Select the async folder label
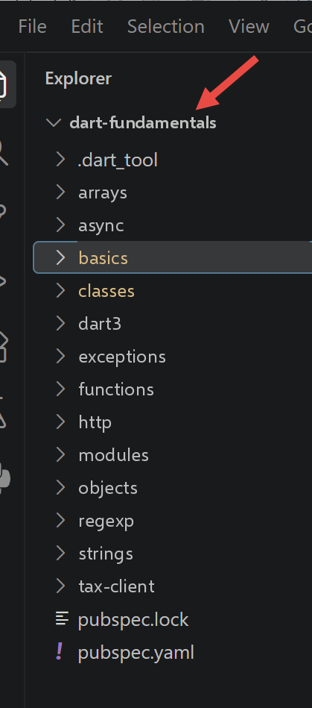Image resolution: width=312 pixels, height=708 pixels. pyautogui.click(x=101, y=226)
